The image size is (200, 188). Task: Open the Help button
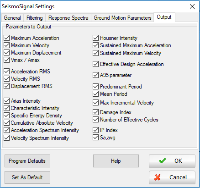(x=116, y=161)
